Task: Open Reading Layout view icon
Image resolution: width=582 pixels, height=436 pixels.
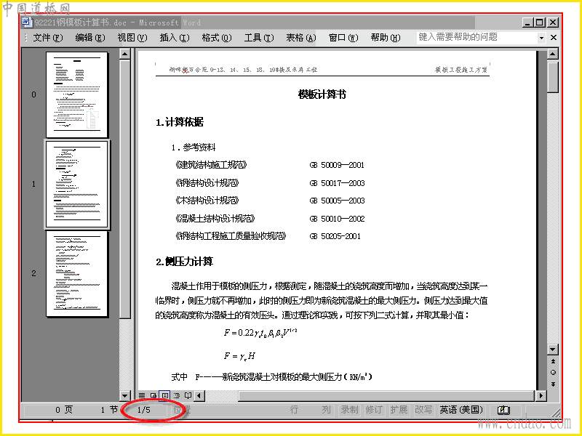Action: click(188, 395)
